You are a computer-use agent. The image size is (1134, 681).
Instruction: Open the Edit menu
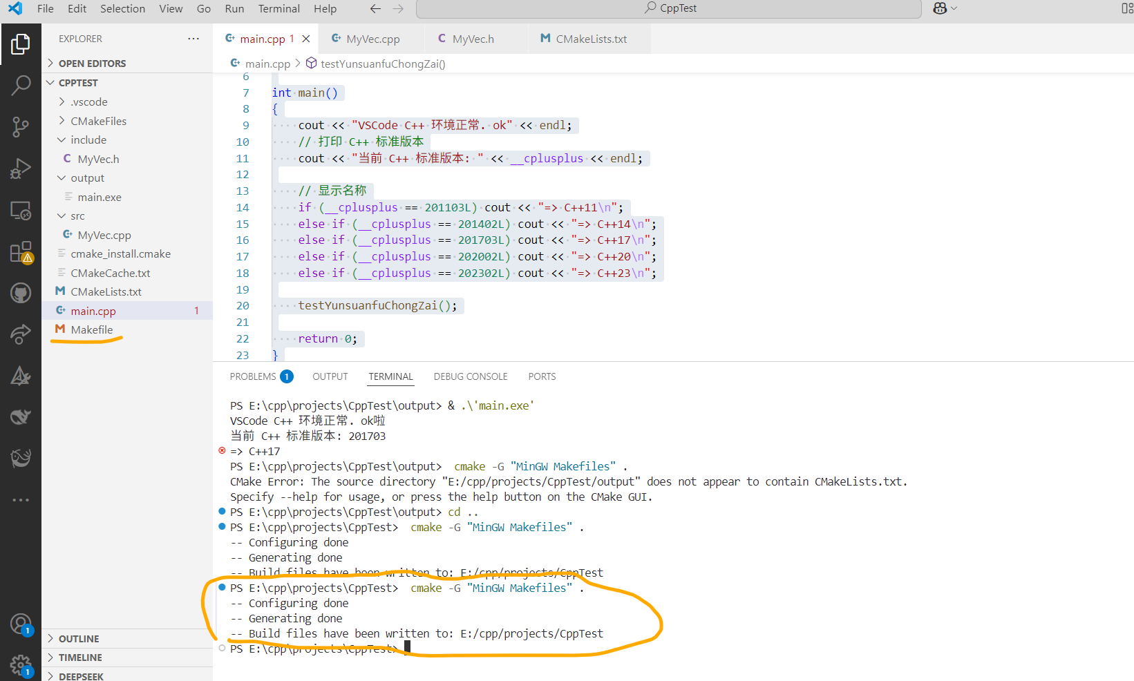[77, 8]
